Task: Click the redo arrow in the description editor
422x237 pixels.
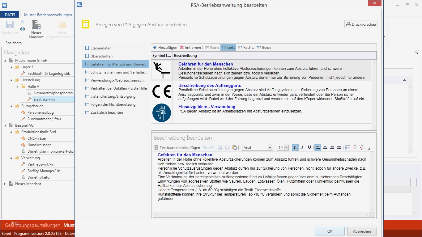Action: pos(212,147)
